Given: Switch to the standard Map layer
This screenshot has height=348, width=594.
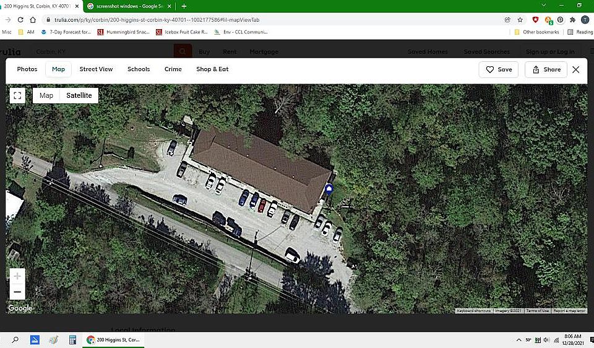Looking at the screenshot, I should pos(46,95).
